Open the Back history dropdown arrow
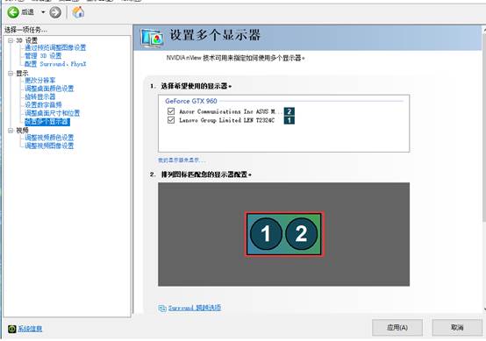486x341 pixels. click(43, 12)
